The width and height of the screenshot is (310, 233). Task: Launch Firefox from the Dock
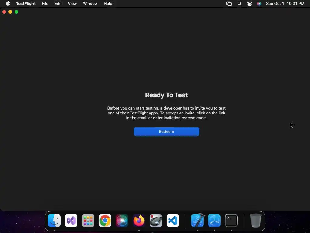[139, 221]
